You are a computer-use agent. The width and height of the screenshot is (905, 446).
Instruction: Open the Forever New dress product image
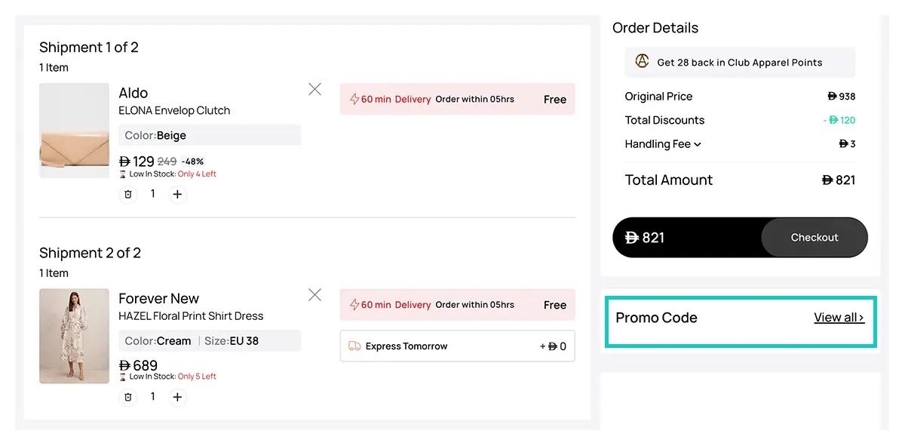[74, 336]
